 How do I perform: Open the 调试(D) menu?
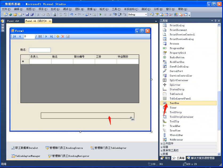coord(67,9)
